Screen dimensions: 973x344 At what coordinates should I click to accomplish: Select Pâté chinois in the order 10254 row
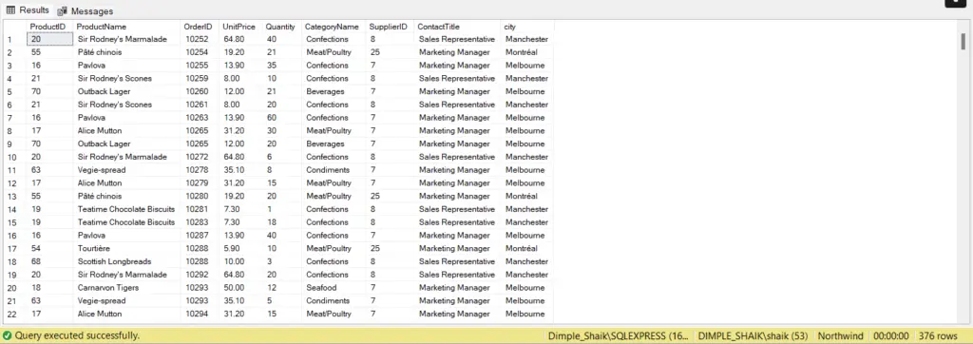click(127, 52)
